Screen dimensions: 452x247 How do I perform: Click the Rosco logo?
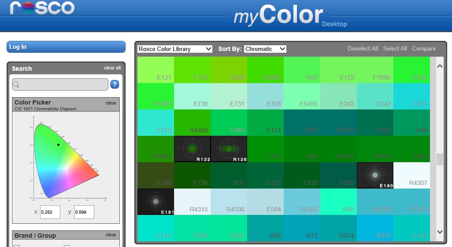(42, 8)
